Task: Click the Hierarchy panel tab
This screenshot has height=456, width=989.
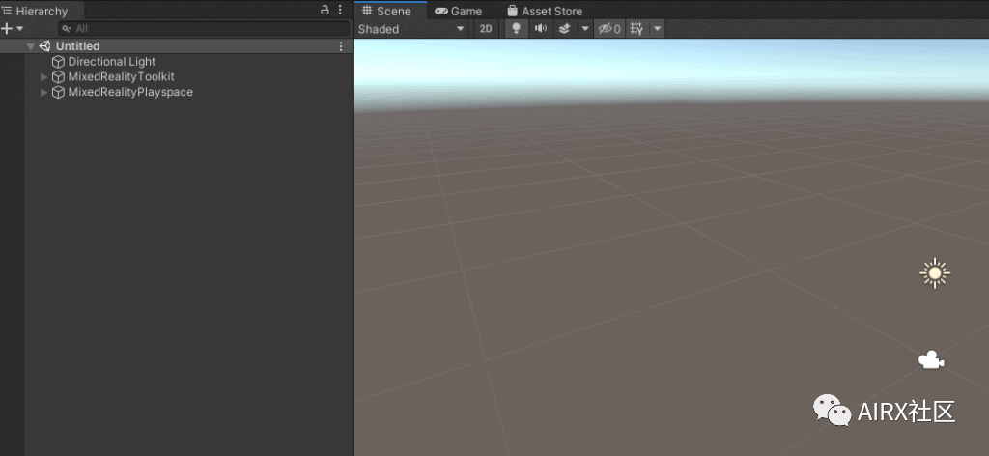Action: (41, 11)
